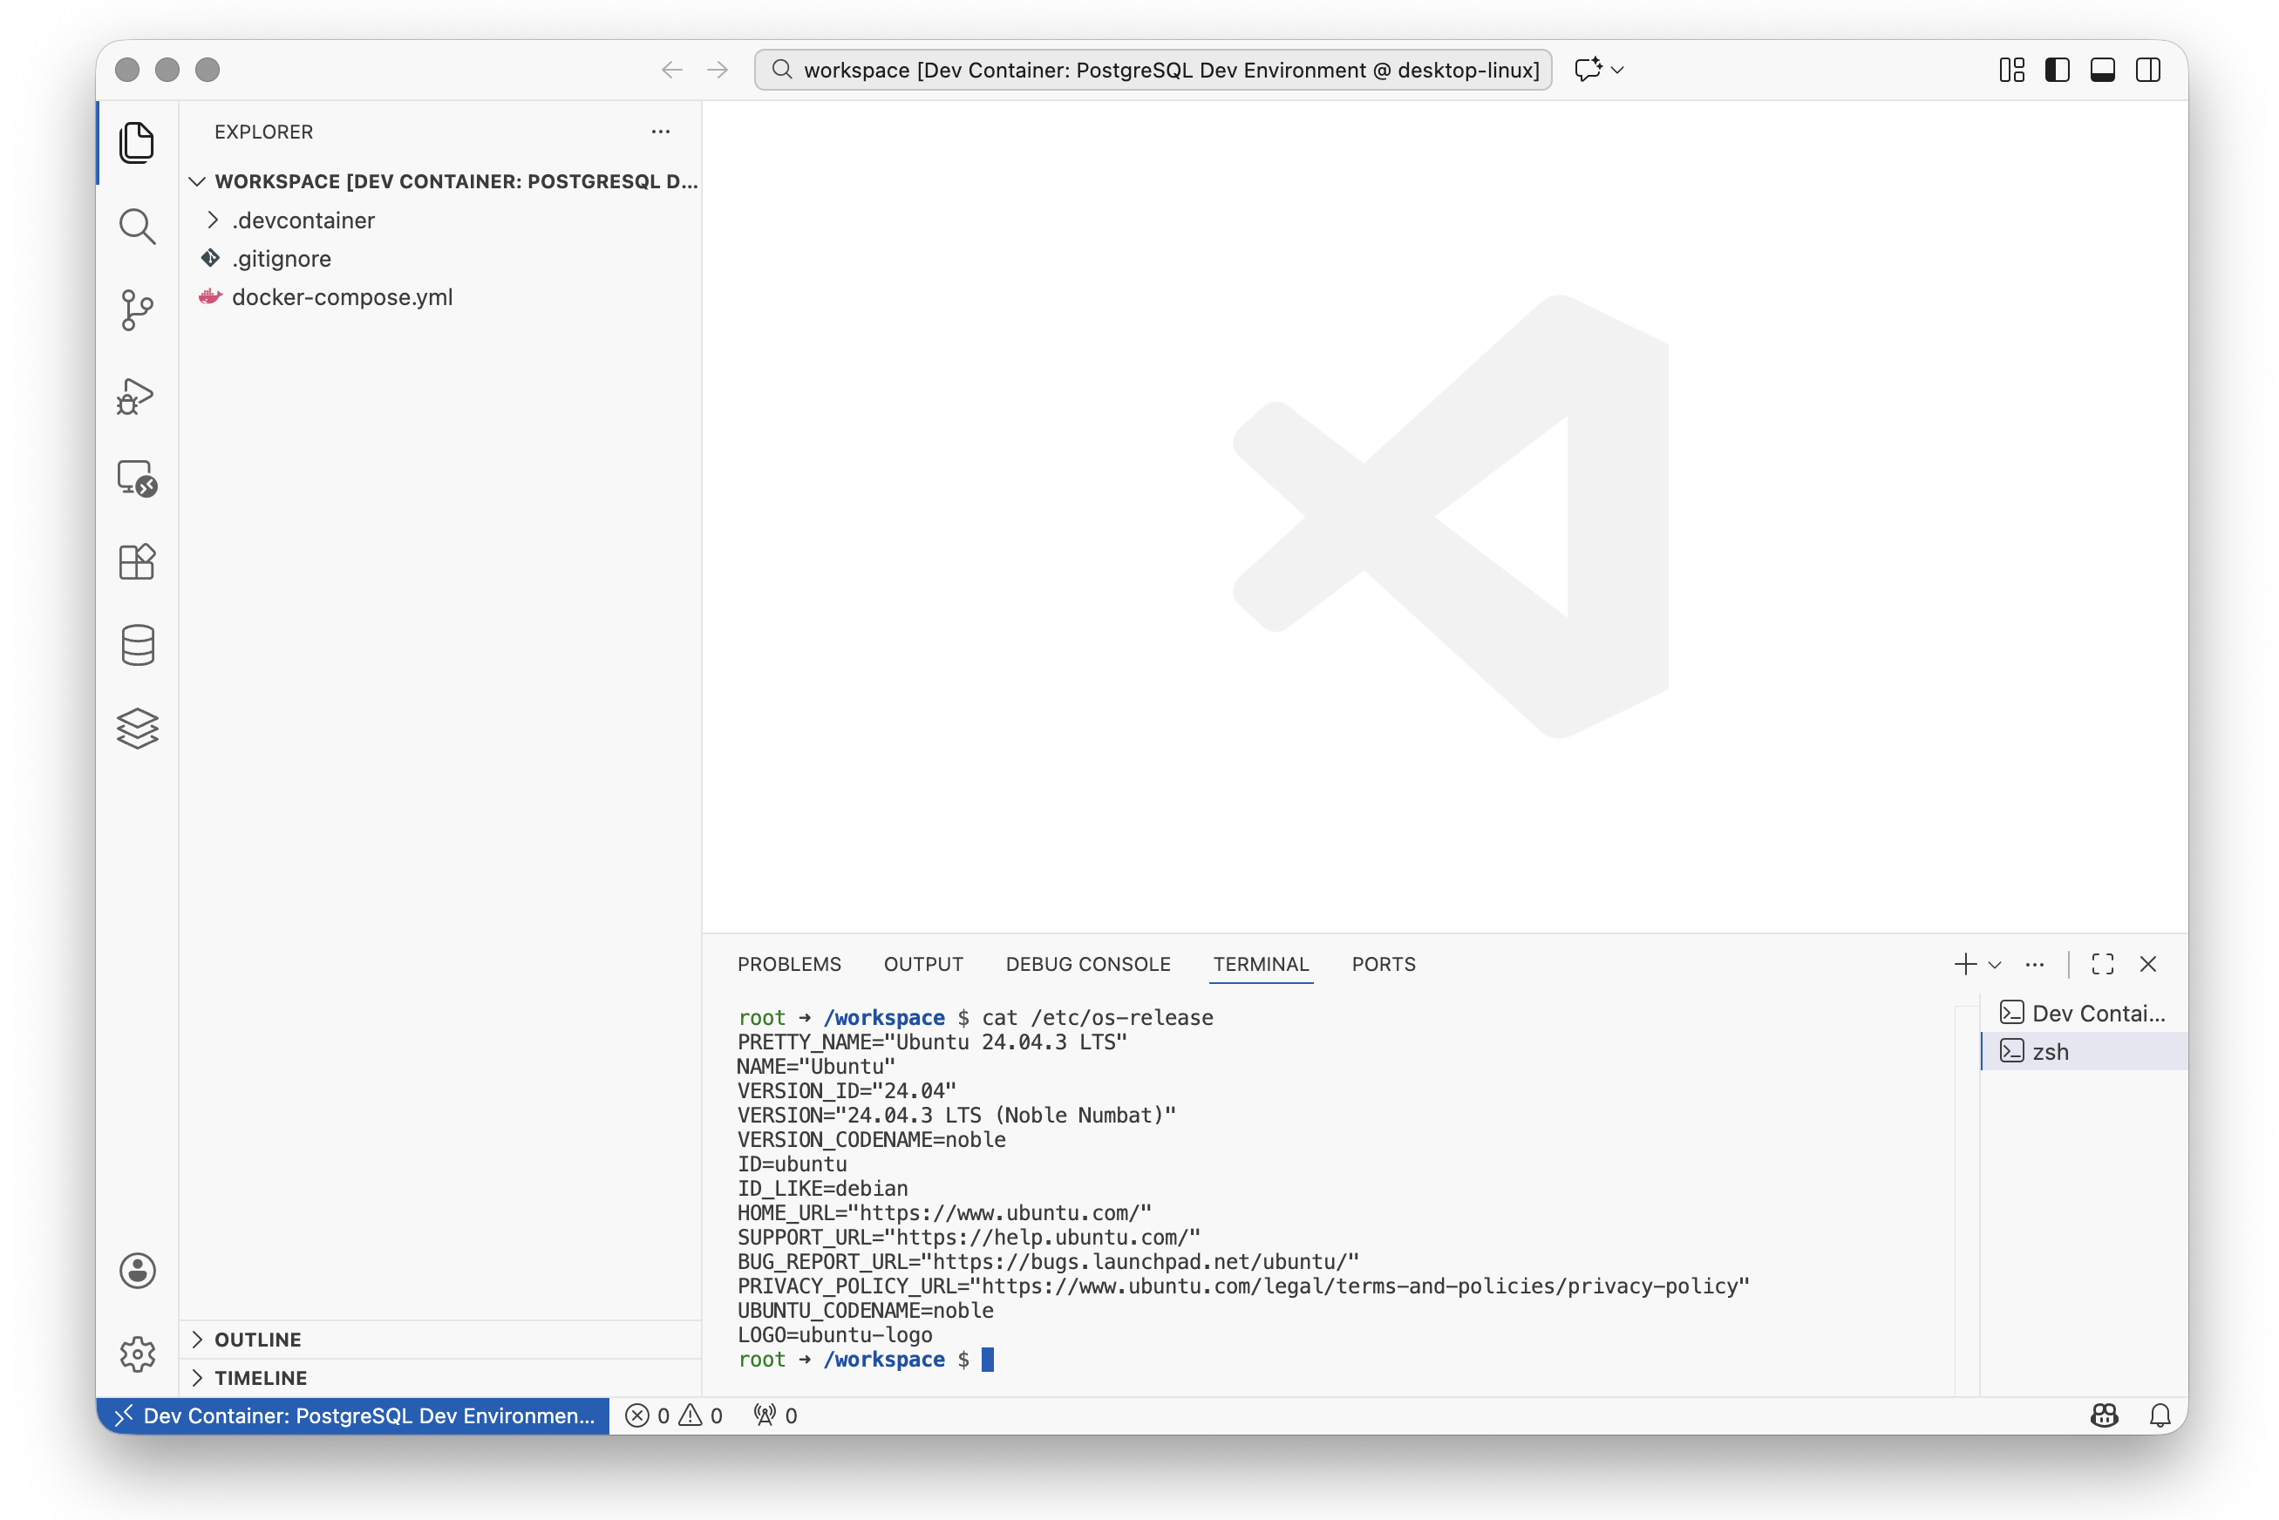The image size is (2279, 1520).
Task: Toggle the secondary side bar visibility
Action: click(x=2147, y=70)
